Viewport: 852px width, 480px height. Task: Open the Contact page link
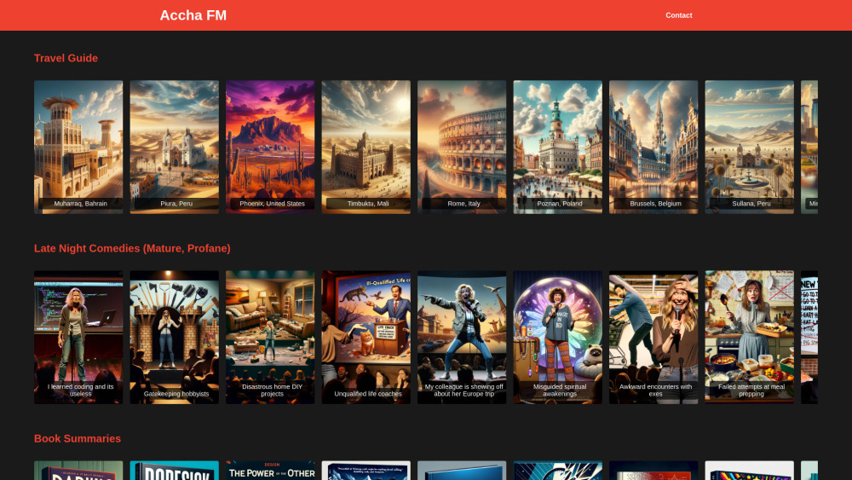click(x=678, y=15)
